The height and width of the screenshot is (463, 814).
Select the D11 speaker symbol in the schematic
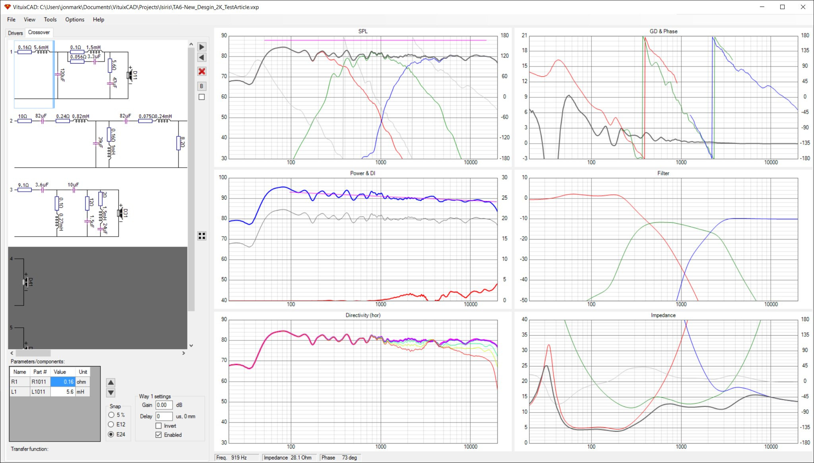pos(130,75)
